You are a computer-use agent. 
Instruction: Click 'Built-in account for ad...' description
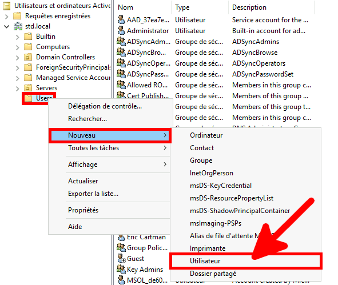point(269,31)
